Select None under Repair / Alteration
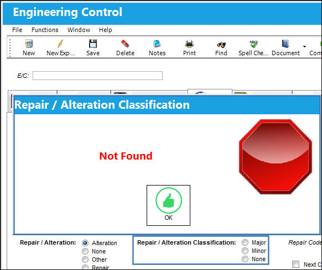The image size is (322, 270). pos(85,251)
